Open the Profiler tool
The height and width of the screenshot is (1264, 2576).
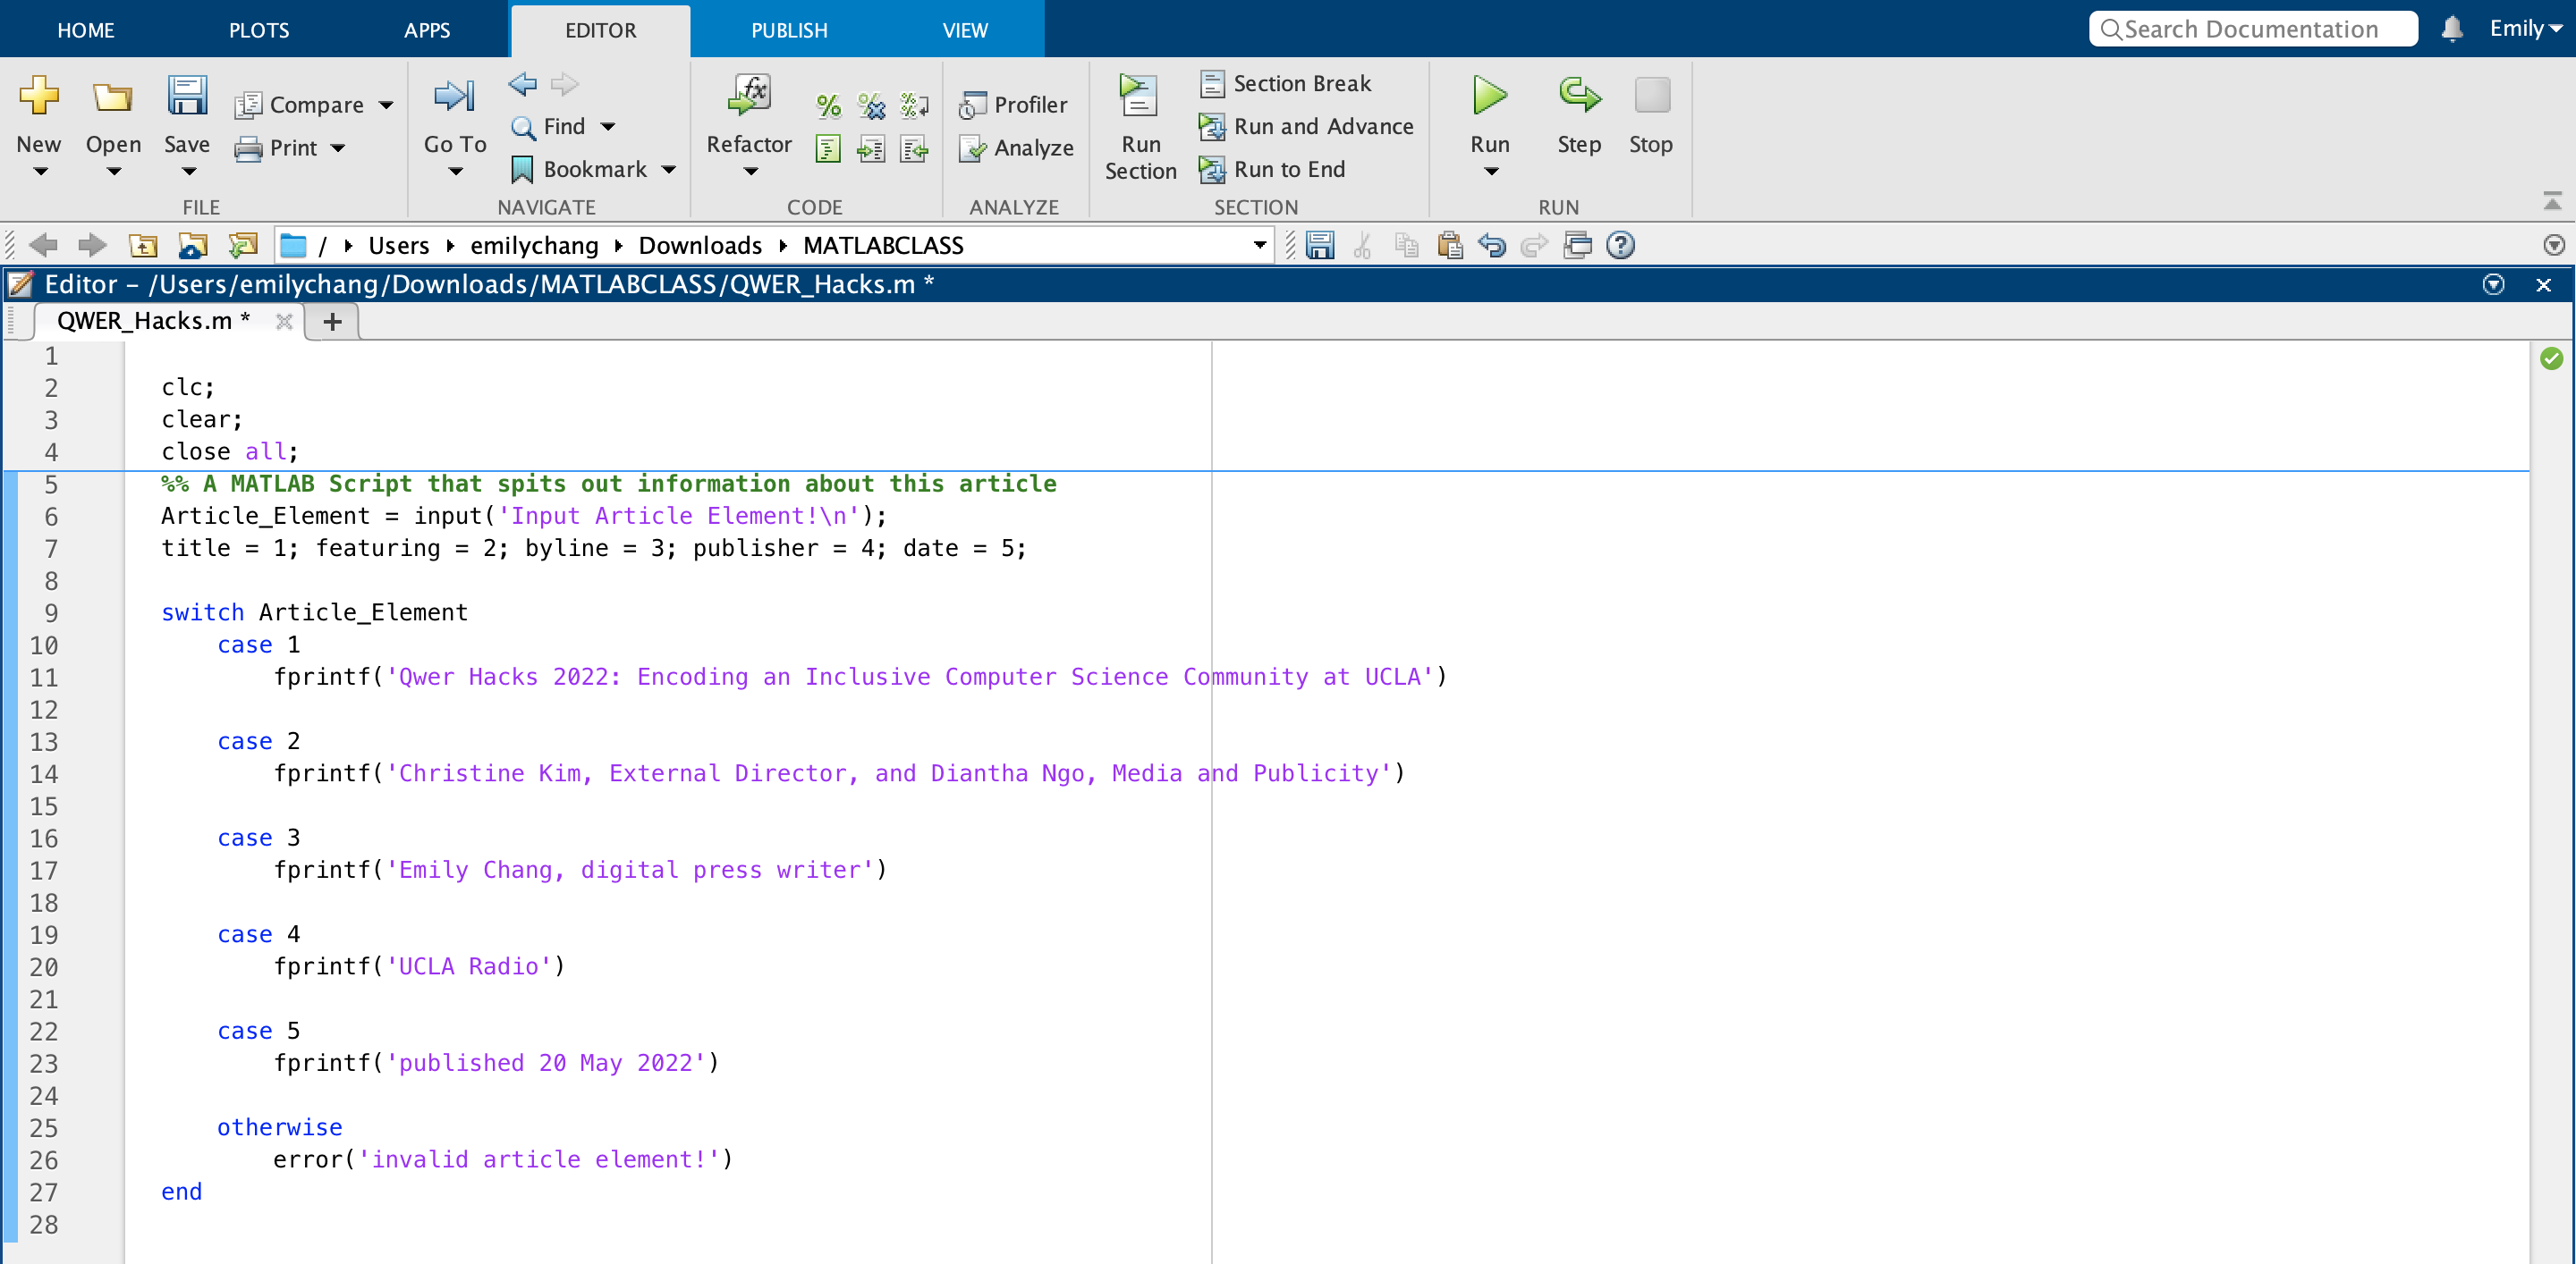coord(1013,105)
